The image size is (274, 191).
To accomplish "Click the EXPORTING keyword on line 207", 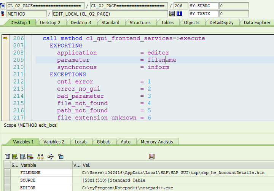I will coord(66,45).
